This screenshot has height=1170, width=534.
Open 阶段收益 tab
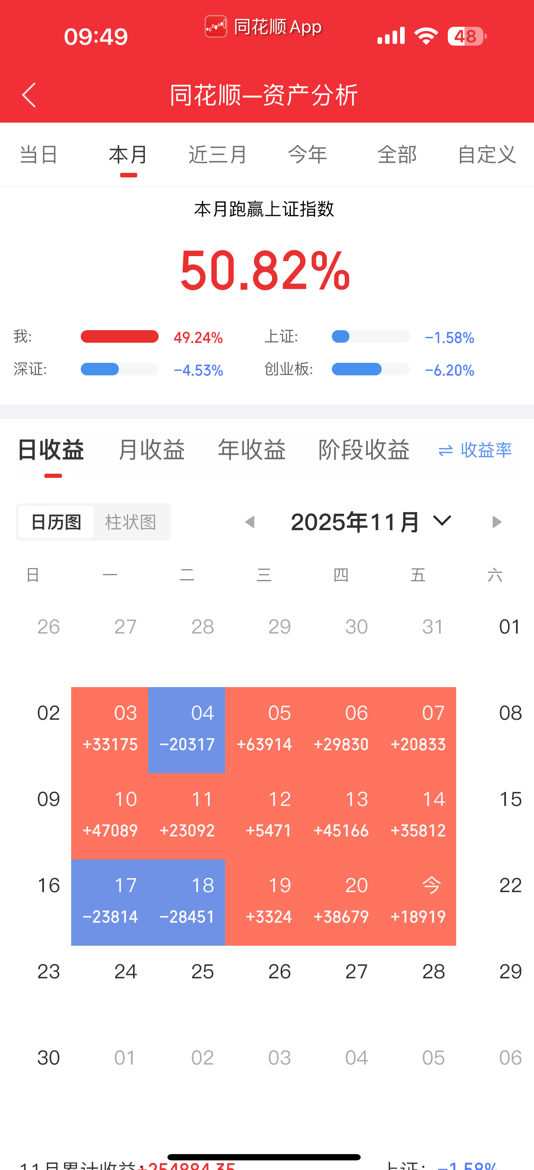click(x=364, y=450)
